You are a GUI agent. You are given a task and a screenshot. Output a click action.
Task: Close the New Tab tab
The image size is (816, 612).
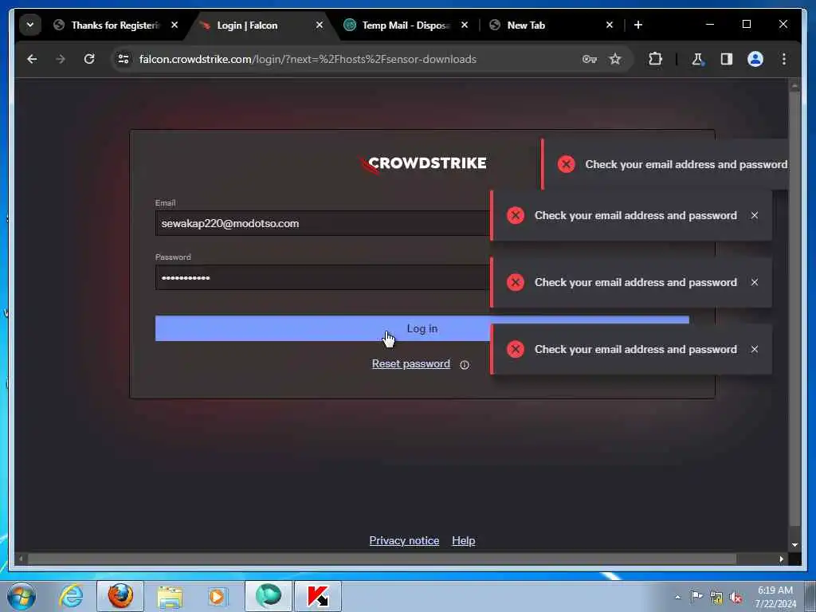(x=610, y=25)
